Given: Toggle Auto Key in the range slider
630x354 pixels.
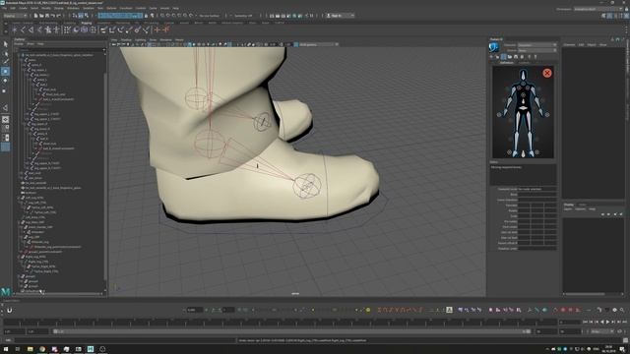Looking at the screenshot, I should point(619,331).
